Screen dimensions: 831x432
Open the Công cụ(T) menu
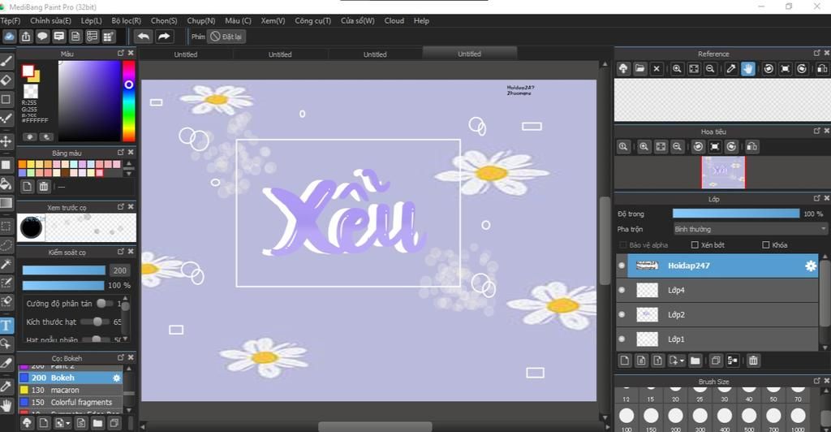(x=312, y=20)
